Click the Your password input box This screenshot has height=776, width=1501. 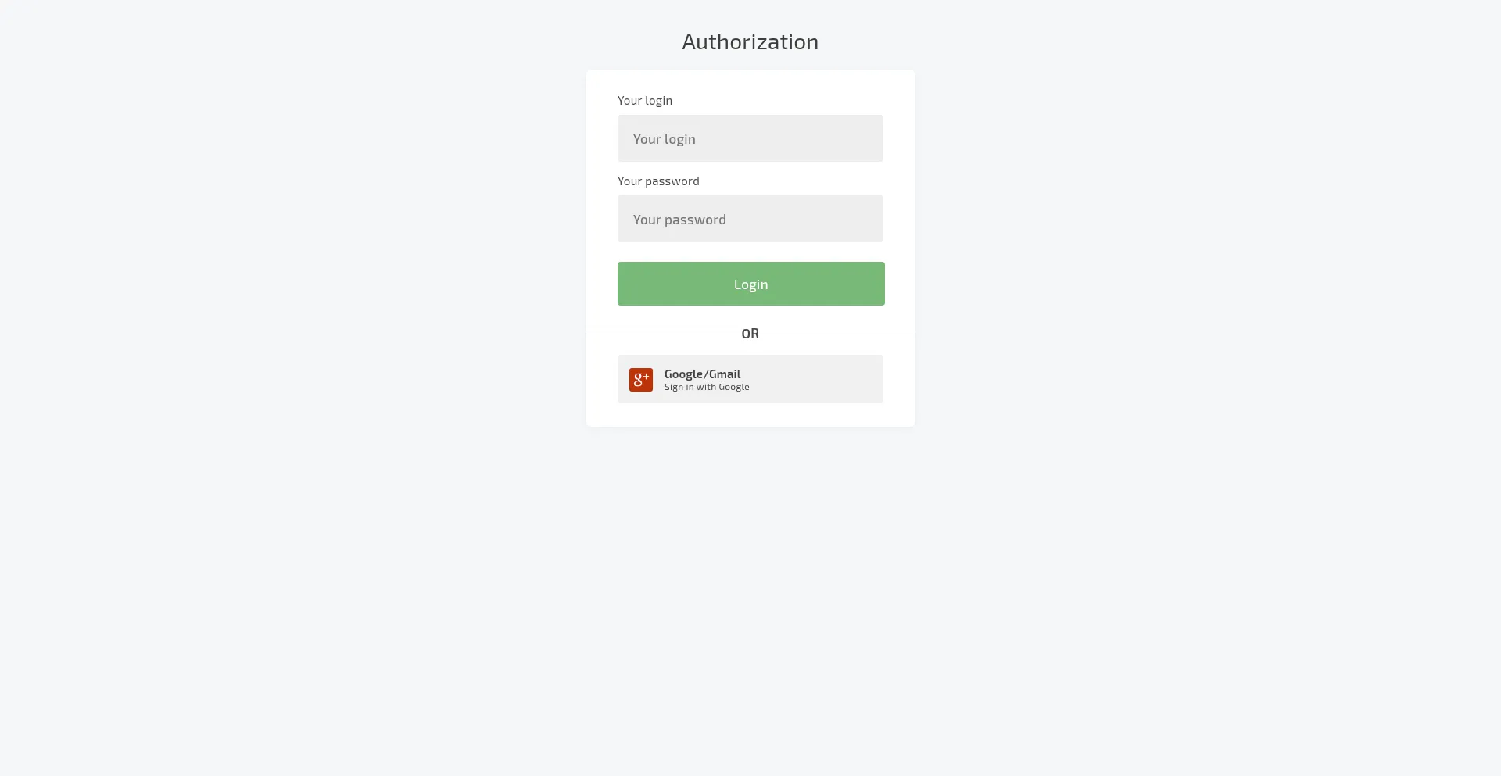pos(750,219)
